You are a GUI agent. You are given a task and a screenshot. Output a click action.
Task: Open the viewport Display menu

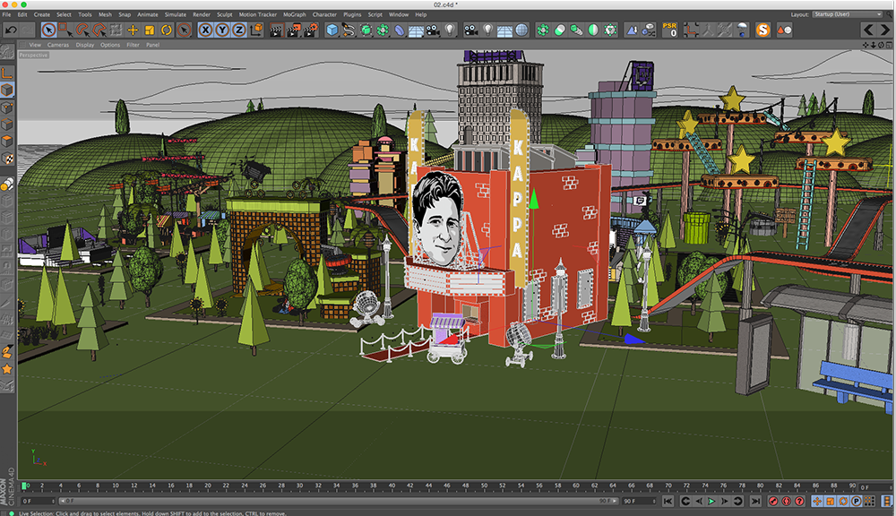click(85, 45)
